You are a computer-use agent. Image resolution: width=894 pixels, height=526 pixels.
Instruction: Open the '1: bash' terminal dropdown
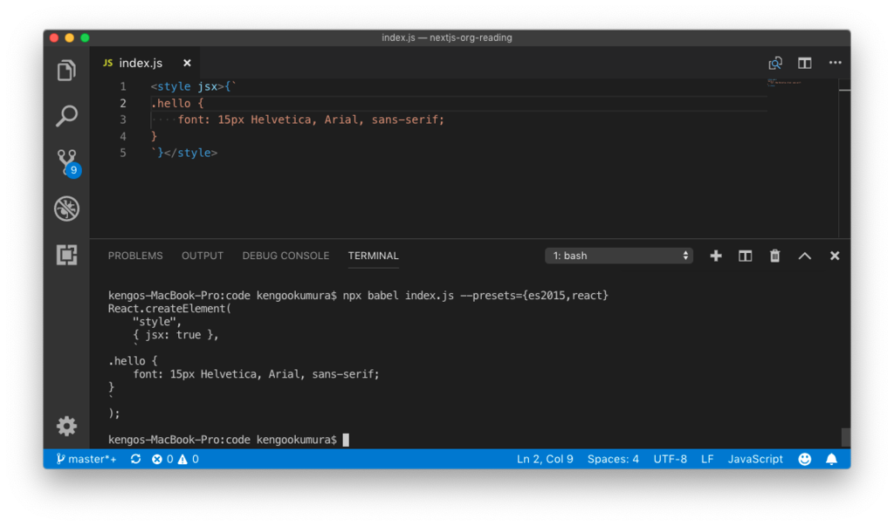(619, 256)
